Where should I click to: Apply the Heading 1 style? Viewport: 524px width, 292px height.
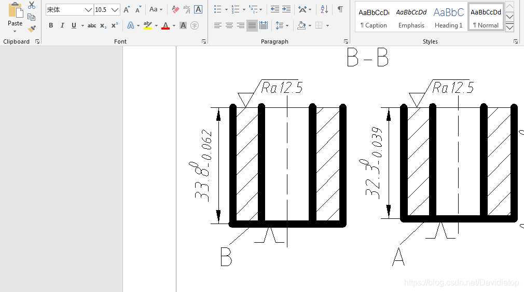pos(449,17)
